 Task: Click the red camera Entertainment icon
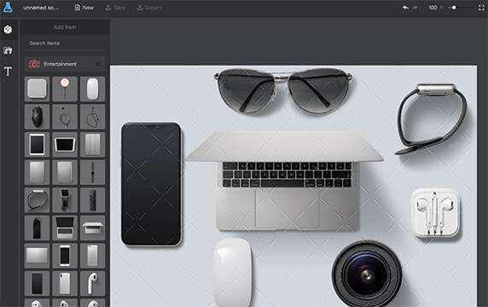tap(34, 64)
